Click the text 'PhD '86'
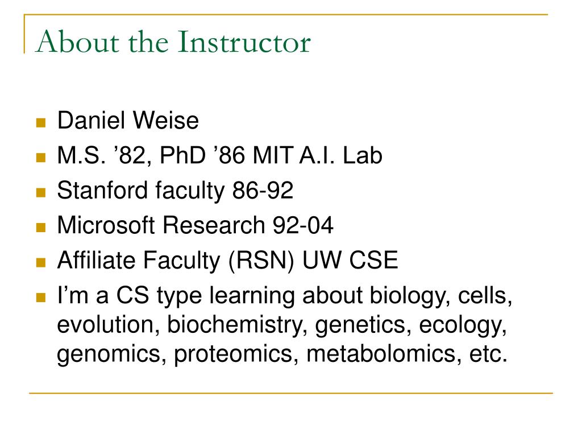The width and height of the screenshot is (582, 437). click(x=202, y=155)
